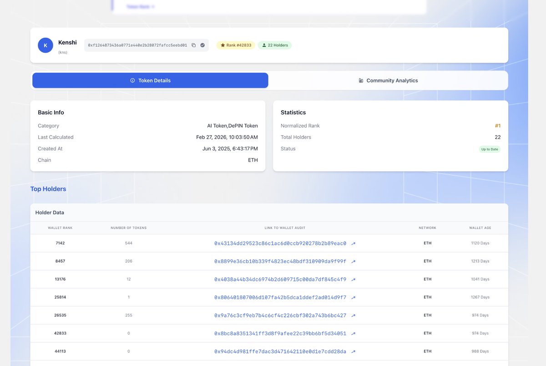
Task: Open wallet audit 0x43134dd29523c86c1ac6d0ccb920278b2b89eac0
Action: tap(280, 244)
